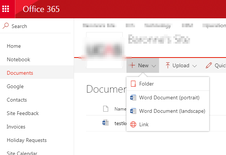This screenshot has width=226, height=155.
Task: Open Site Calendar in sidebar
Action: pos(22,153)
